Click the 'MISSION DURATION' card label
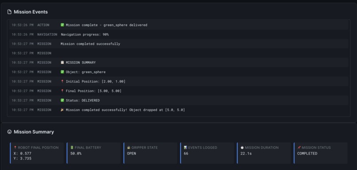This screenshot has width=357, height=170. (262, 148)
